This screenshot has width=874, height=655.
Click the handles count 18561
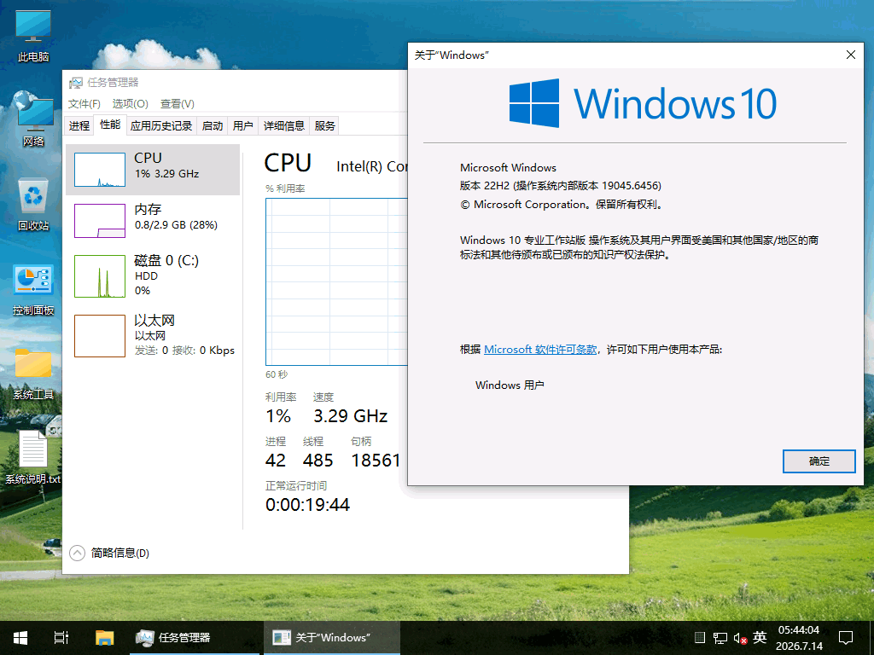tap(376, 461)
